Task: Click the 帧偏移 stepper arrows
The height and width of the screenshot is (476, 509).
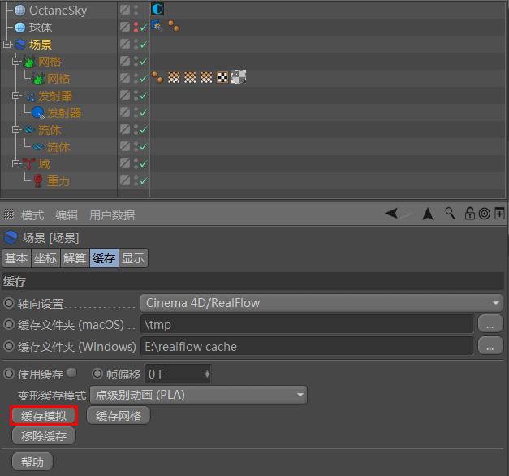Action: 207,374
